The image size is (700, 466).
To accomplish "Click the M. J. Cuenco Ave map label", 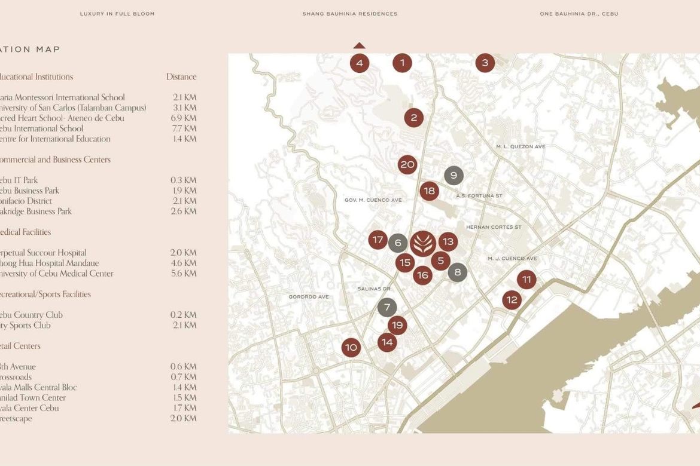I will pyautogui.click(x=513, y=259).
